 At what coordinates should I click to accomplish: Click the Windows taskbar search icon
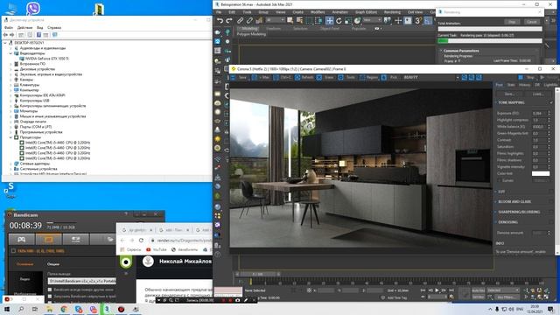[x=21, y=309]
